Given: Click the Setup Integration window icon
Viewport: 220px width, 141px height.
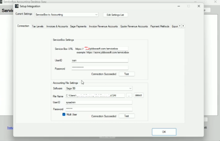Looking at the screenshot, I should (17, 6).
